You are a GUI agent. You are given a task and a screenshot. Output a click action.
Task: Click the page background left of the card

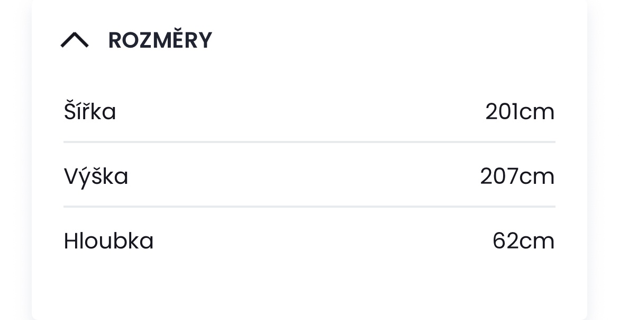point(15,159)
